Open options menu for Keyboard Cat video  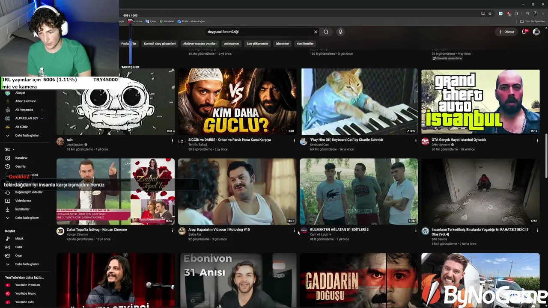tap(416, 140)
